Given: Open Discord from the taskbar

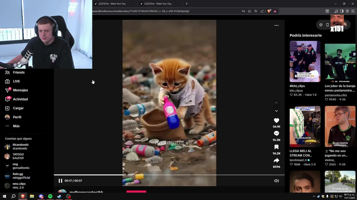Looking at the screenshot, I should pyautogui.click(x=41, y=196).
